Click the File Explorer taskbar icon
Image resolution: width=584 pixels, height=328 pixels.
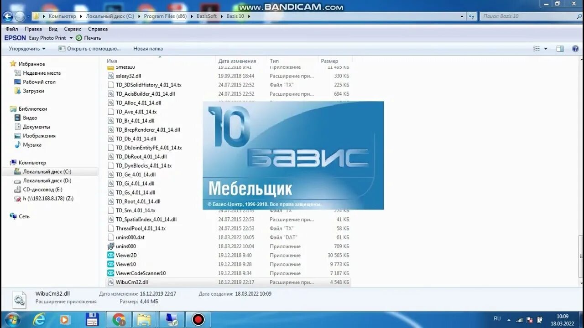coord(145,319)
